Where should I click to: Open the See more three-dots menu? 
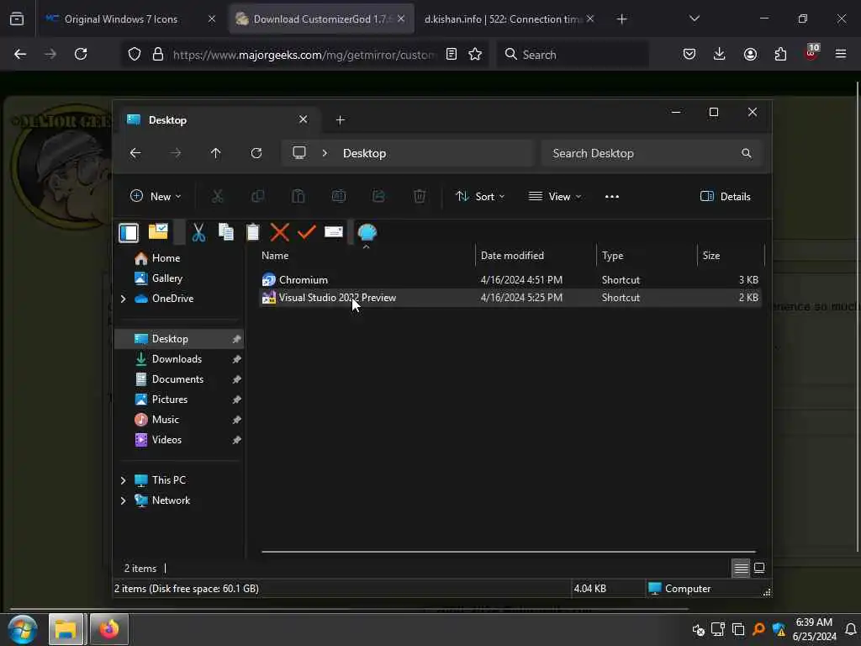click(612, 197)
